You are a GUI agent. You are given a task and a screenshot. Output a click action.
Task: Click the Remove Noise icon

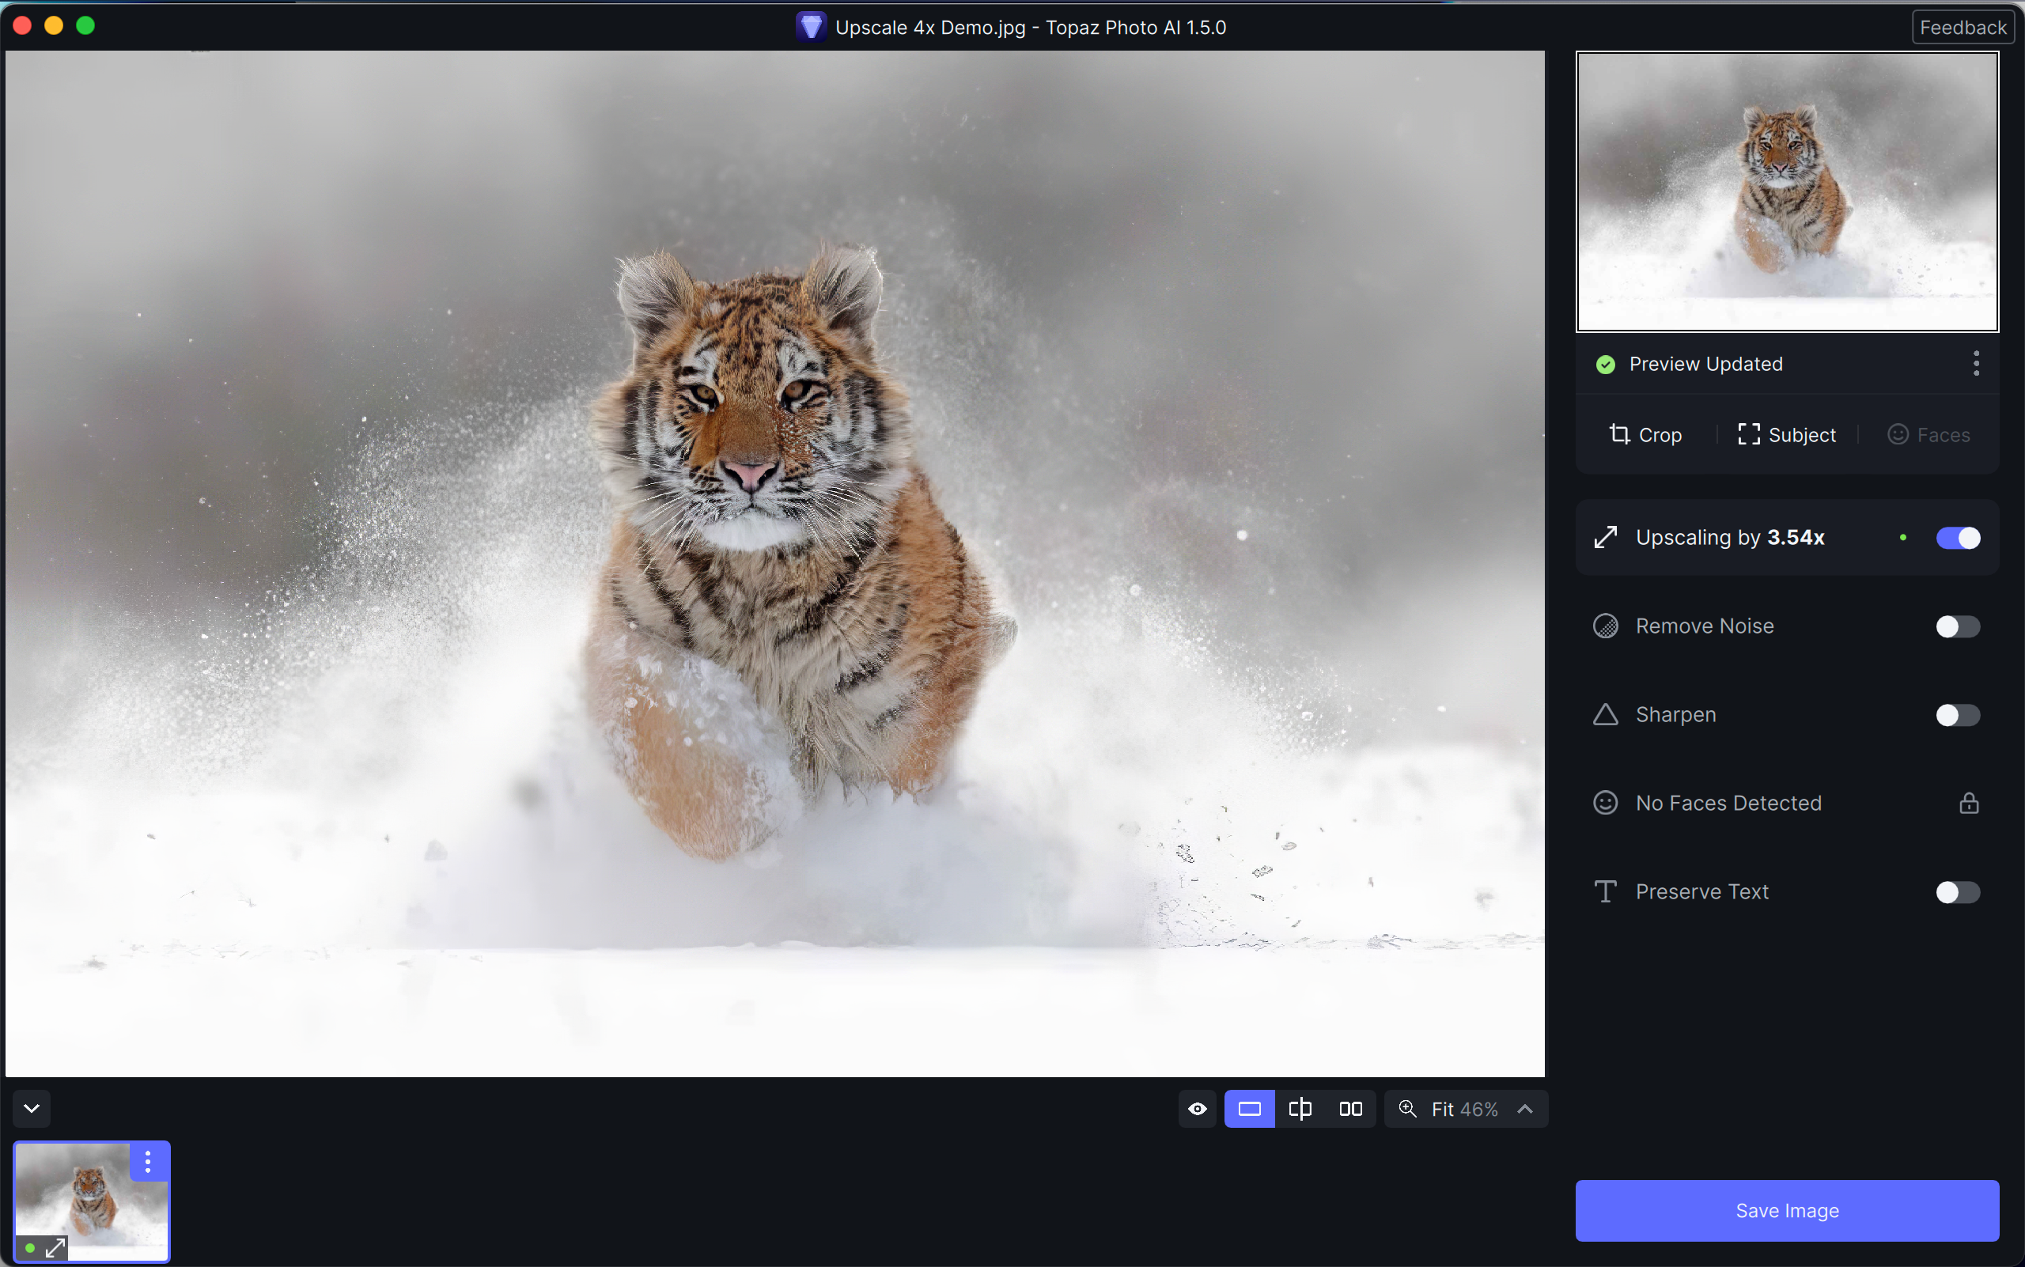click(x=1605, y=626)
